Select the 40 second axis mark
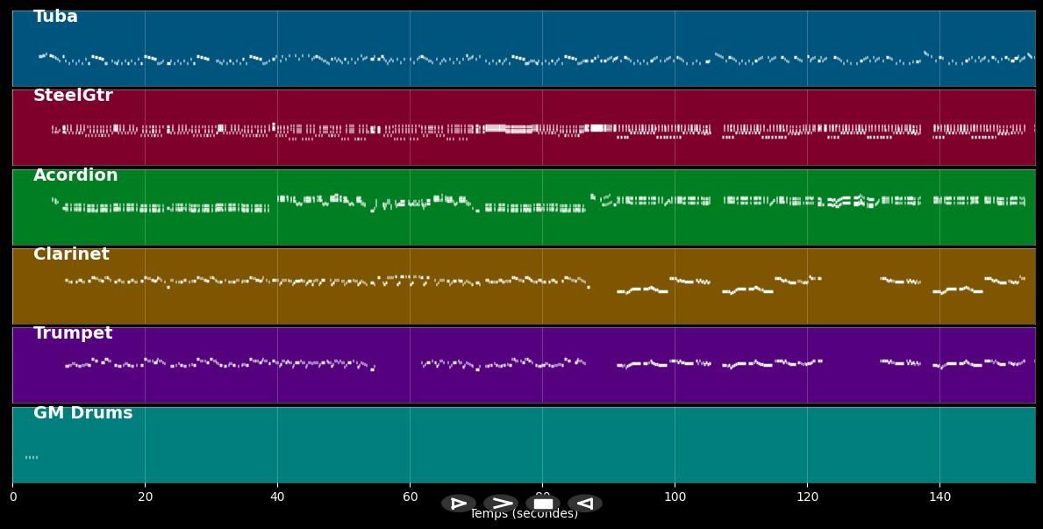Image resolution: width=1043 pixels, height=529 pixels. click(x=277, y=497)
